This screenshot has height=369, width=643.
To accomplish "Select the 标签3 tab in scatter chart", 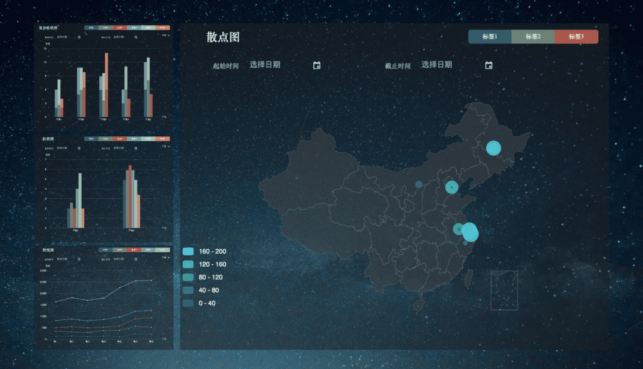I will pyautogui.click(x=576, y=36).
